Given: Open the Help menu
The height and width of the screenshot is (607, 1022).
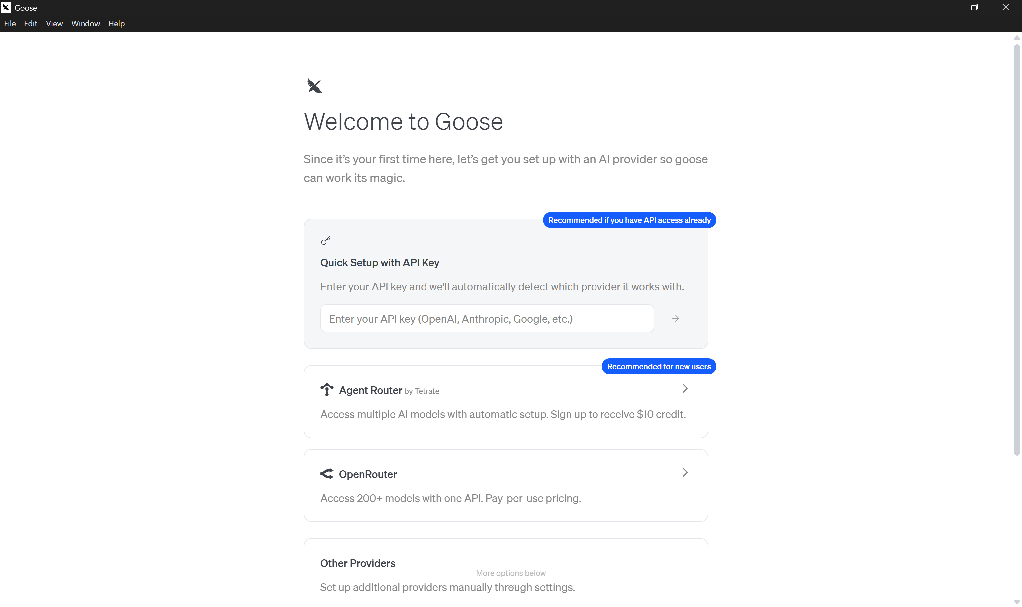Looking at the screenshot, I should pos(116,24).
